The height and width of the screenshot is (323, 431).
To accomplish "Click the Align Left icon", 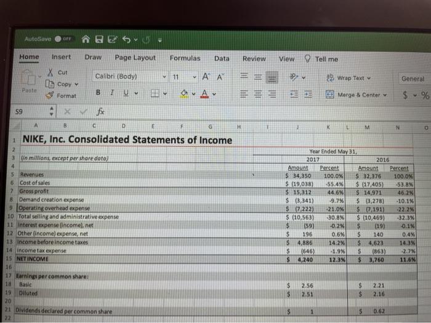I will point(244,94).
